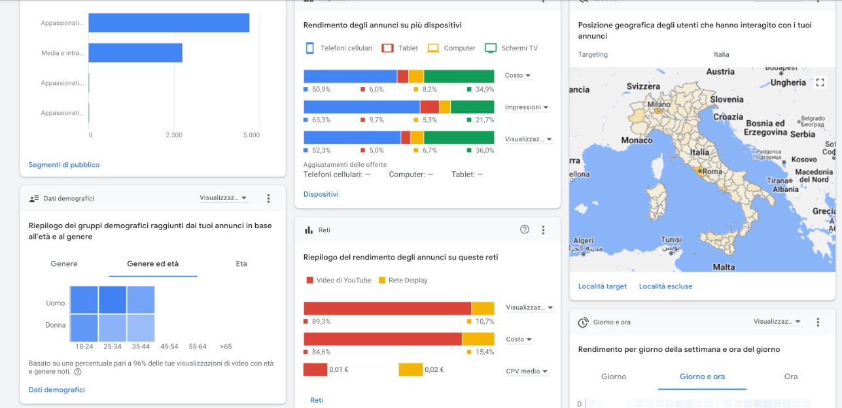Image resolution: width=842 pixels, height=408 pixels.
Task: Open three-dot menu in Reti card
Action: [x=543, y=229]
